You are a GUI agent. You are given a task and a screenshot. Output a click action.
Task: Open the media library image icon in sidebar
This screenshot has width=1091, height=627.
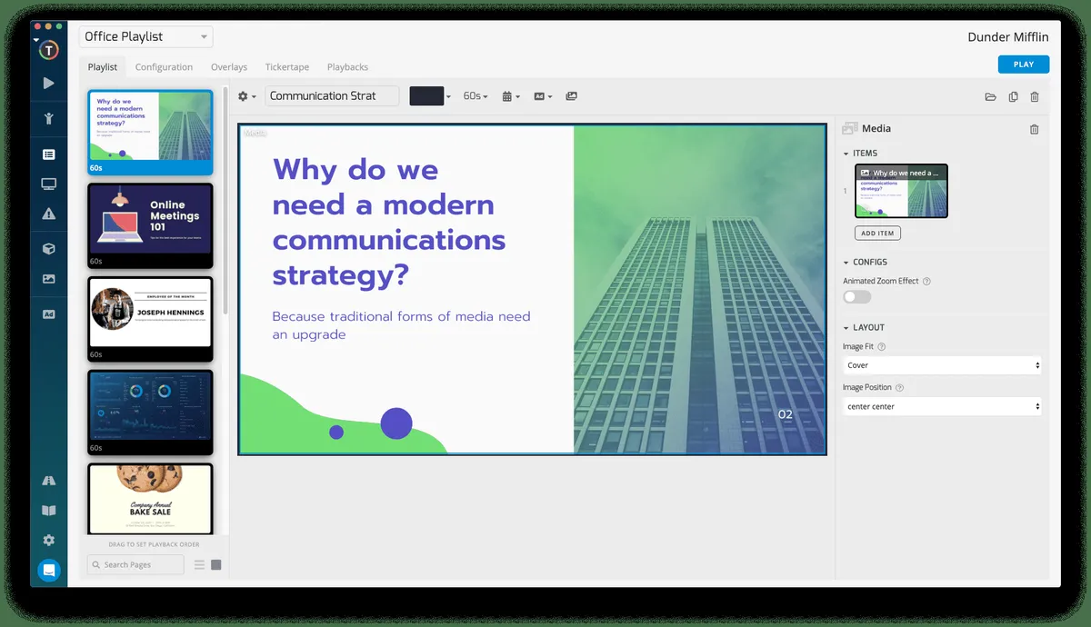49,279
